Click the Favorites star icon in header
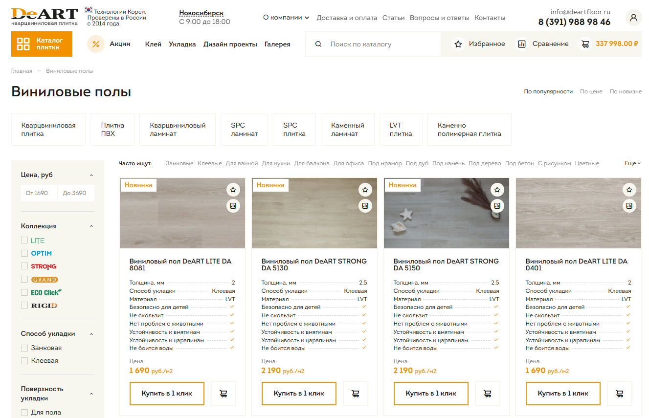This screenshot has width=649, height=418. point(458,44)
